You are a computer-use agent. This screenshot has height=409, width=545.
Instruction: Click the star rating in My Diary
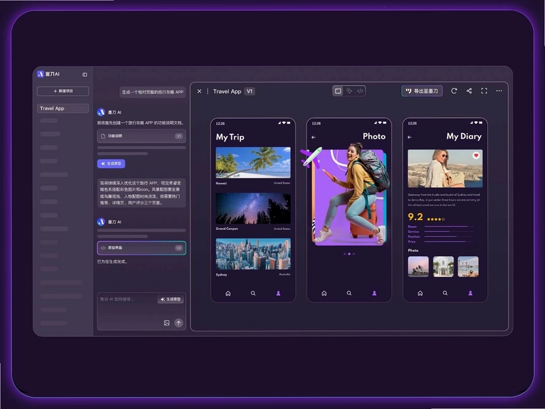pos(436,219)
